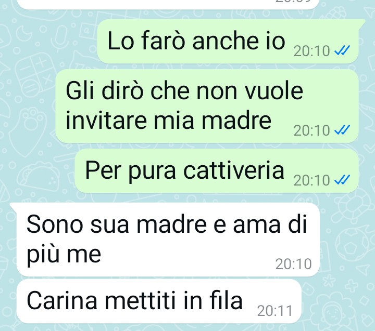Tap the 20:10 timestamp on 'Lo farò anche io'
The image size is (375, 331).
[311, 51]
